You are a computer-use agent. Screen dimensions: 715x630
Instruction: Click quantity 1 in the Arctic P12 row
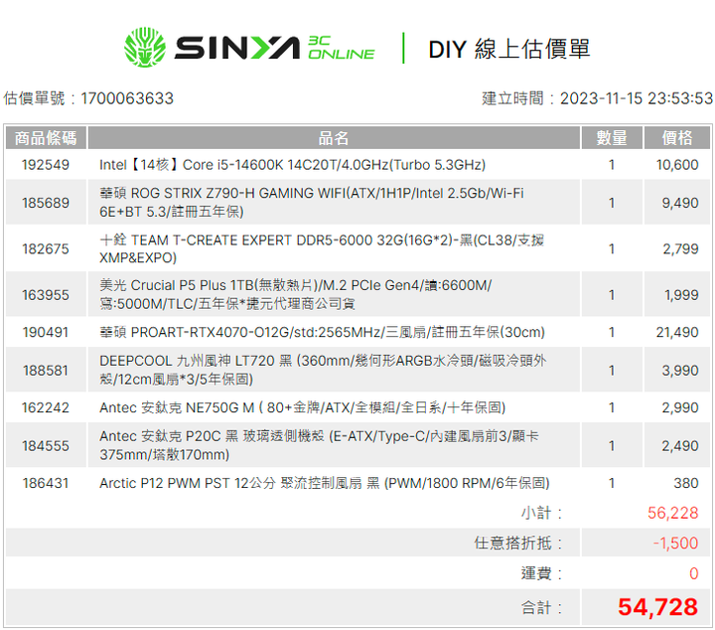click(x=612, y=483)
